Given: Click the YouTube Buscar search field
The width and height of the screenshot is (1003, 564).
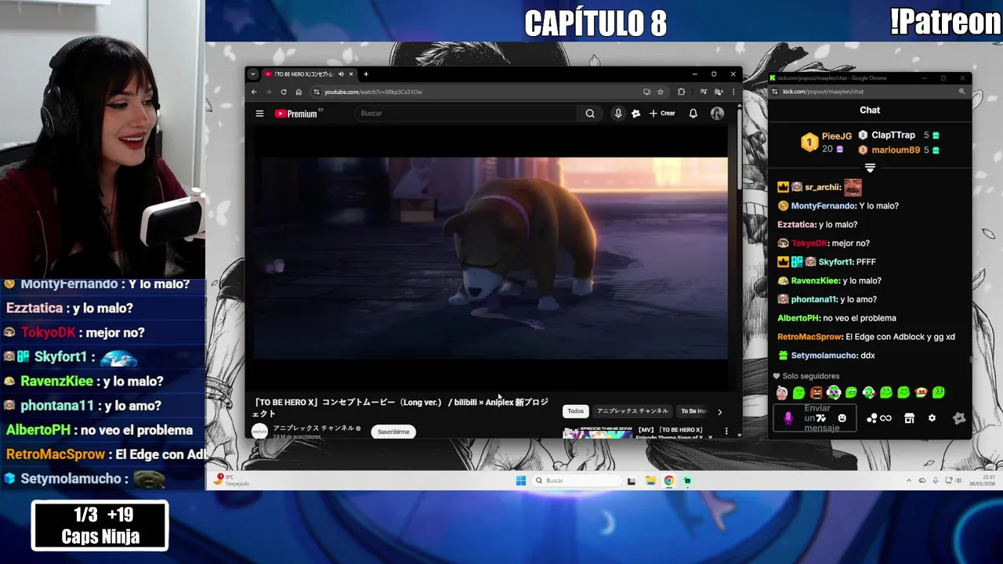Looking at the screenshot, I should point(466,114).
